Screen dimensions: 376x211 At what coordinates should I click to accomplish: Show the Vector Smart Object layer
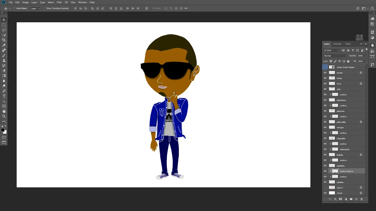(325, 67)
